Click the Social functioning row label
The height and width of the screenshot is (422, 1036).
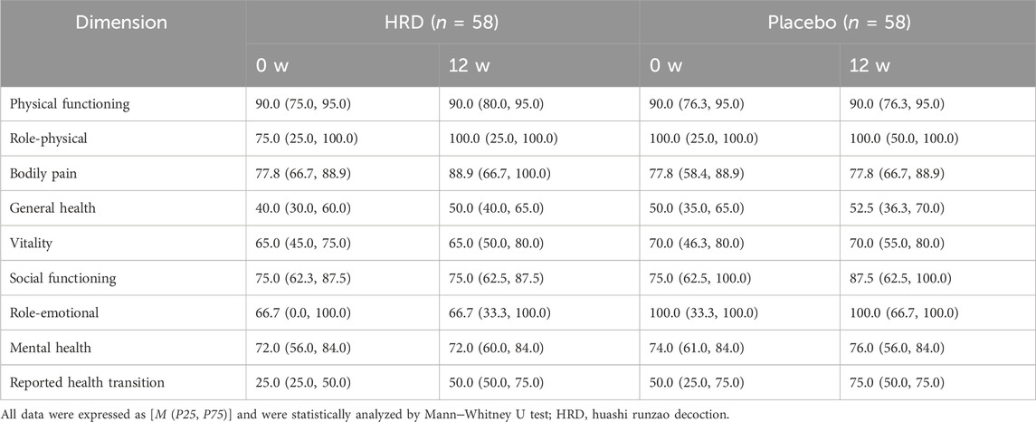click(62, 279)
